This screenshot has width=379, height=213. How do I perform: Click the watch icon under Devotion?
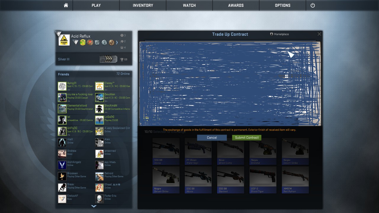[106, 101]
